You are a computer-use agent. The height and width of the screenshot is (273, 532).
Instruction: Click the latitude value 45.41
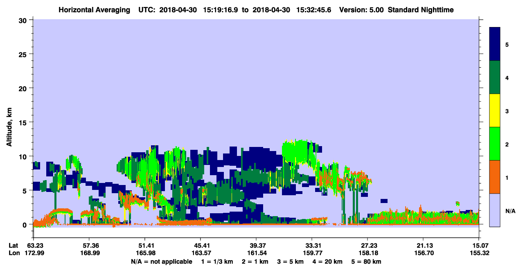pyautogui.click(x=201, y=246)
